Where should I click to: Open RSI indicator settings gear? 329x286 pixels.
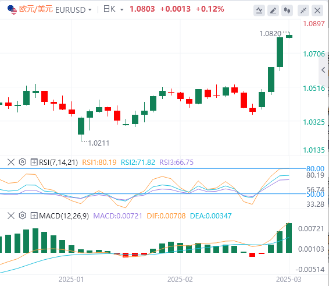coord(23,162)
